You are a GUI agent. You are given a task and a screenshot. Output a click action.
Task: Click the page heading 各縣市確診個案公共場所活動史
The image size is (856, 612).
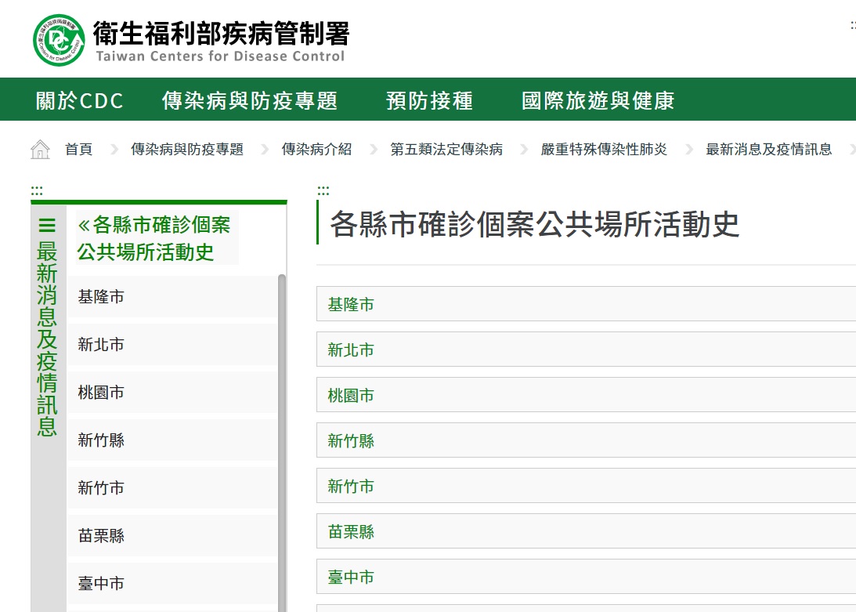(x=534, y=224)
